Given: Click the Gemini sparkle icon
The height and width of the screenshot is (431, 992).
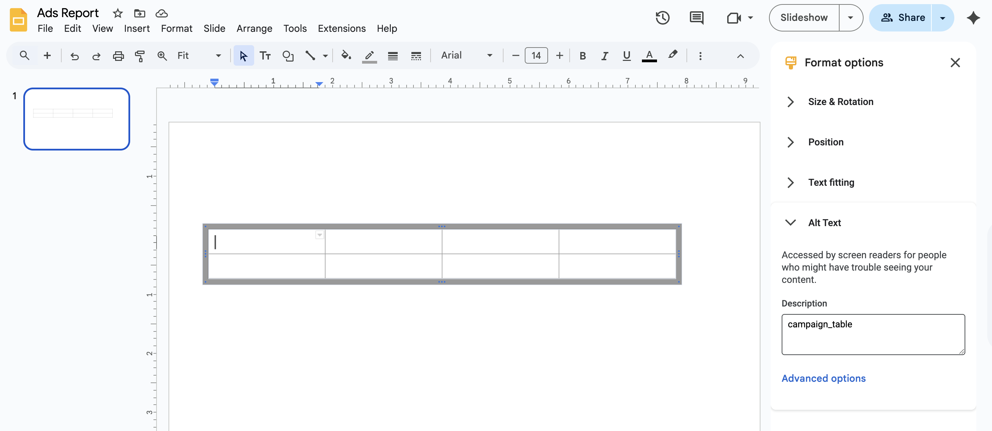Looking at the screenshot, I should 973,18.
